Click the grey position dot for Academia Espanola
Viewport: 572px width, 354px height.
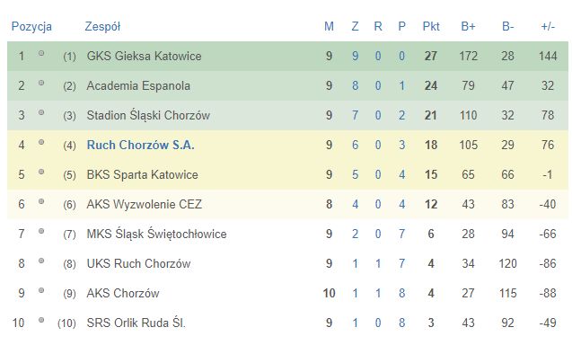41,83
